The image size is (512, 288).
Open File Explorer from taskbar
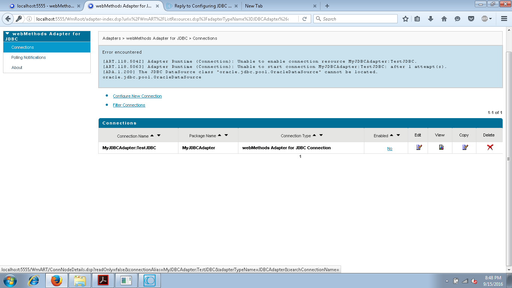(79, 280)
